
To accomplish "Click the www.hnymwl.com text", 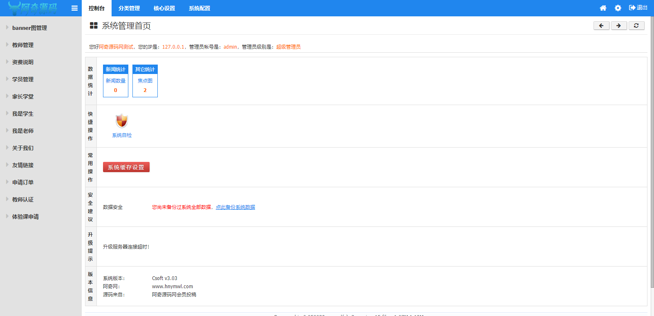I will click(172, 287).
